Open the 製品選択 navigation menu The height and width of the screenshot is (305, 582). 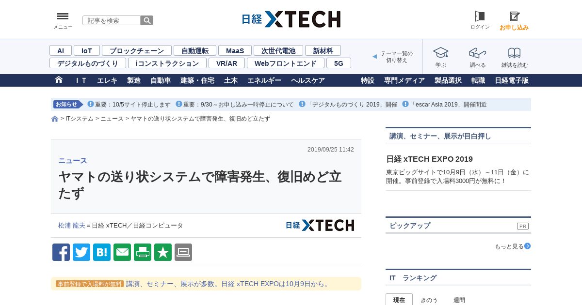pyautogui.click(x=448, y=80)
